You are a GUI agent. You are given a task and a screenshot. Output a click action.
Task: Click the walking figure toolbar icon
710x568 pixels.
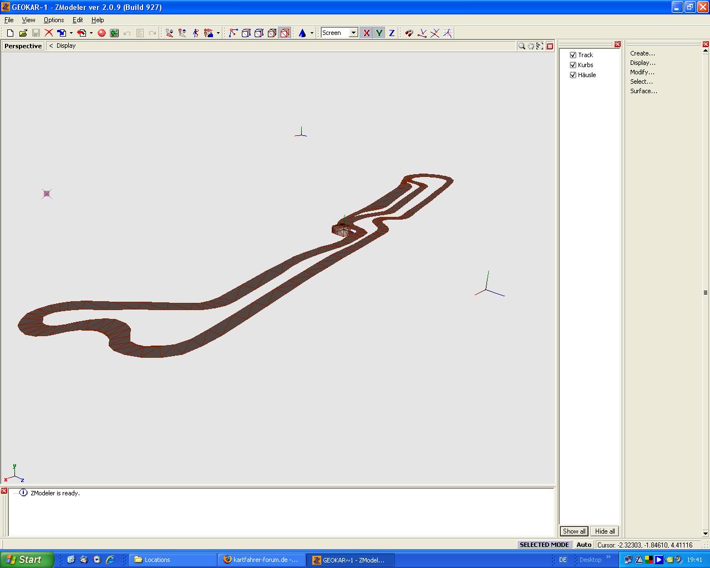[195, 33]
